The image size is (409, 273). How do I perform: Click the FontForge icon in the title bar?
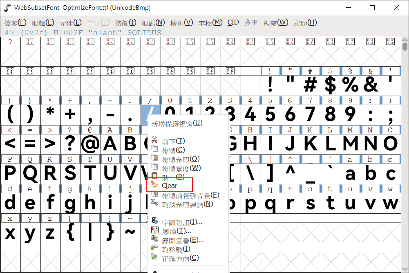click(x=7, y=8)
